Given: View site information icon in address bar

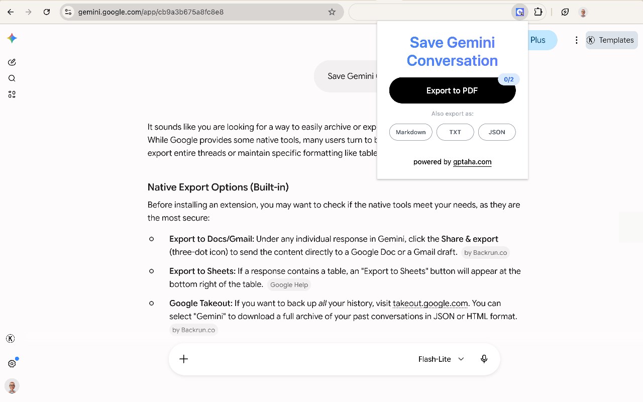Looking at the screenshot, I should (68, 12).
